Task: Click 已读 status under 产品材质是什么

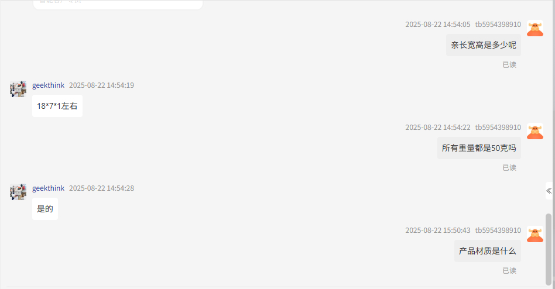Action: pyautogui.click(x=509, y=271)
